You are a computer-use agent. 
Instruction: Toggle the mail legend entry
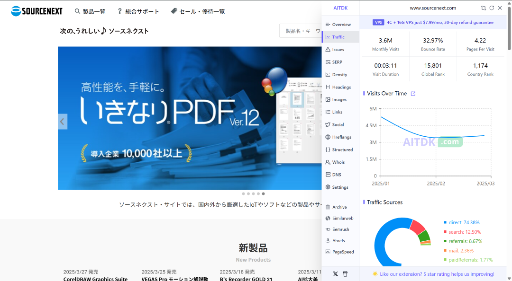pyautogui.click(x=458, y=251)
